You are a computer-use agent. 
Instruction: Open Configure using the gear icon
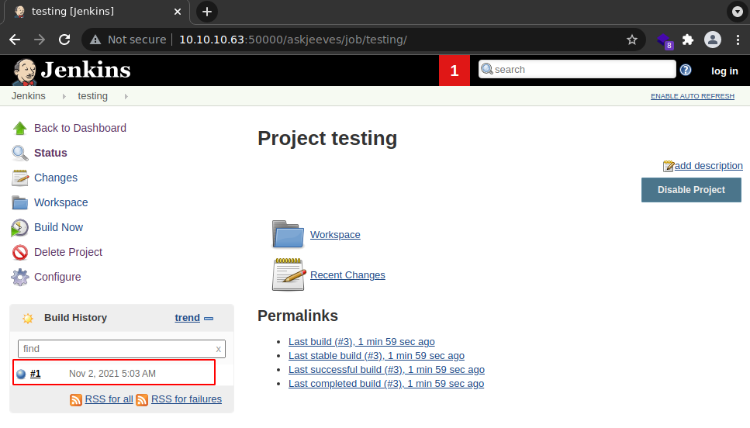coord(20,277)
